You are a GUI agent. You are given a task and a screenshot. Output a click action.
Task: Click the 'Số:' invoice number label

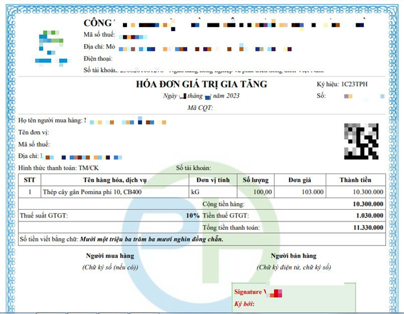tap(321, 96)
